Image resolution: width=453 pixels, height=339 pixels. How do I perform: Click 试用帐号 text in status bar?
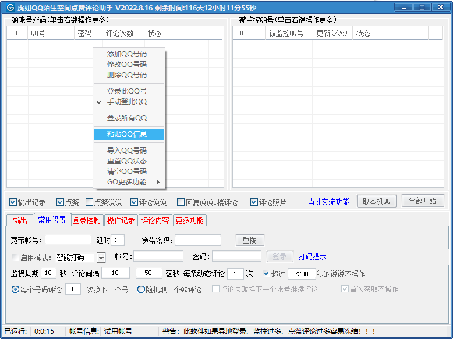click(118, 331)
